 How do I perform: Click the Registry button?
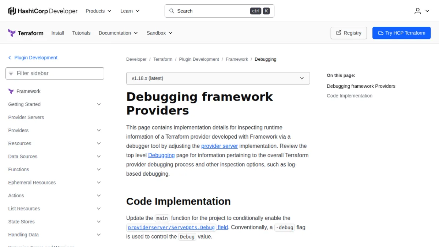click(349, 33)
